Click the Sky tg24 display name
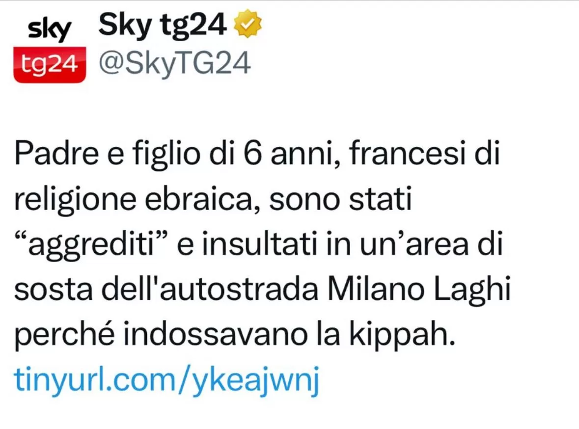This screenshot has height=429, width=579. (162, 25)
